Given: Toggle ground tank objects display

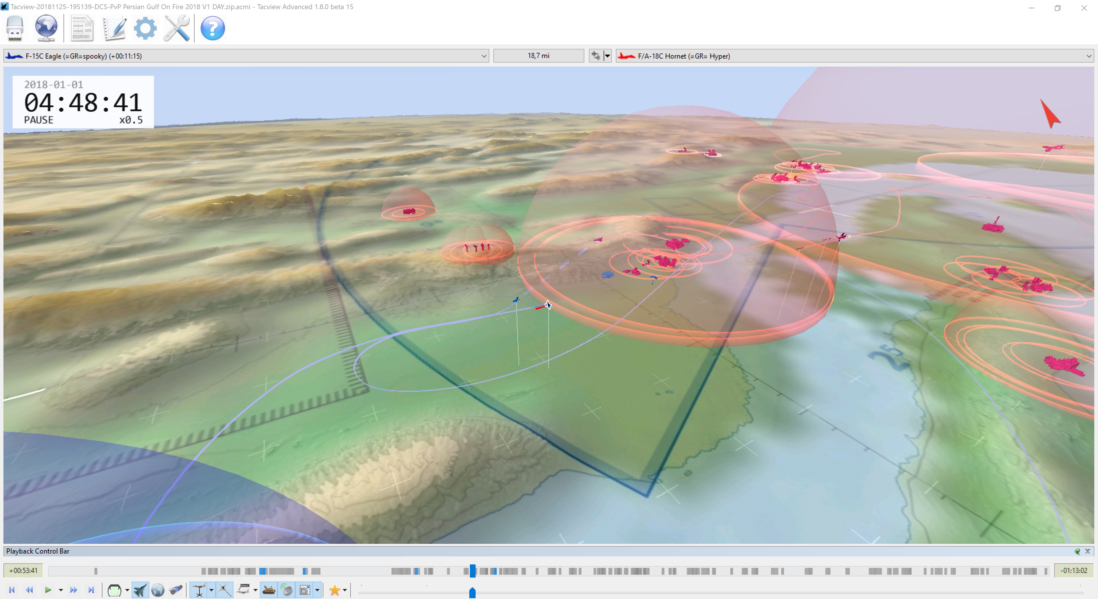Looking at the screenshot, I should coord(269,590).
